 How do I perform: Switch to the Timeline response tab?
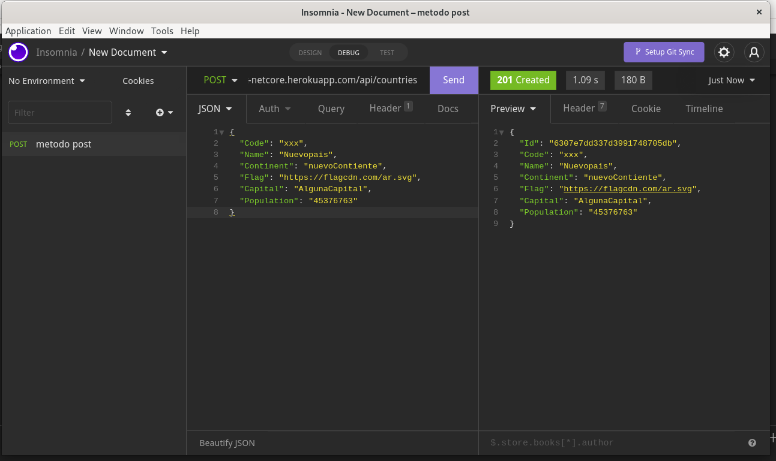point(704,109)
